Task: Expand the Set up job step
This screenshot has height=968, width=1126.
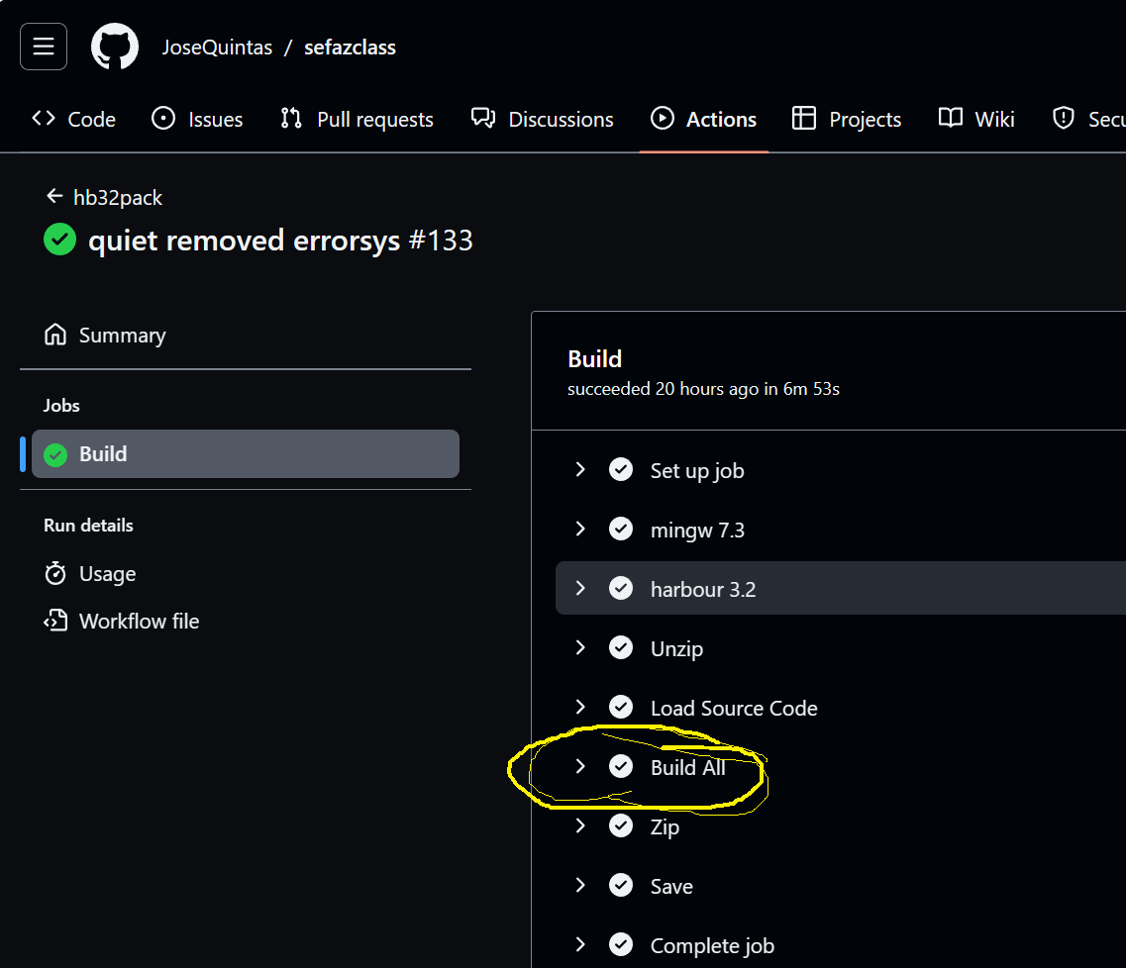Action: pos(581,470)
